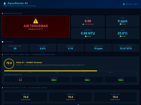Viewport: 141px width, 105px height.
Task: Click the 'Kelas III — Sedikit Tercemar' heading
Action: pos(29,62)
